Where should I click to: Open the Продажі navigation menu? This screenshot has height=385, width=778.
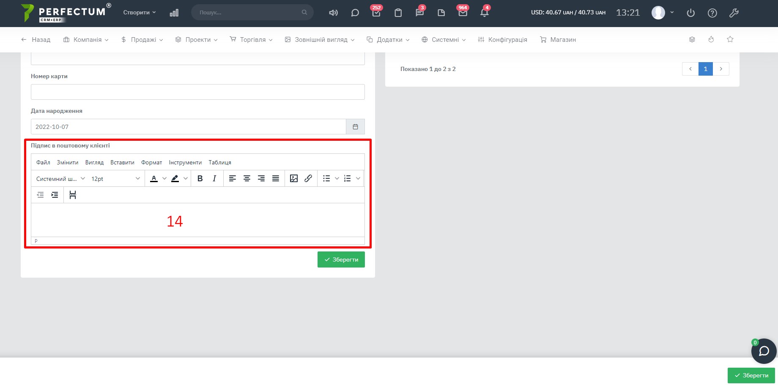(x=142, y=40)
